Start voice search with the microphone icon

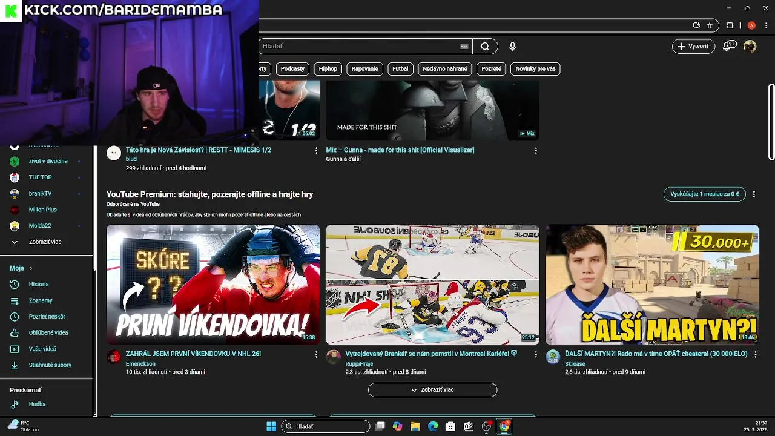point(513,46)
